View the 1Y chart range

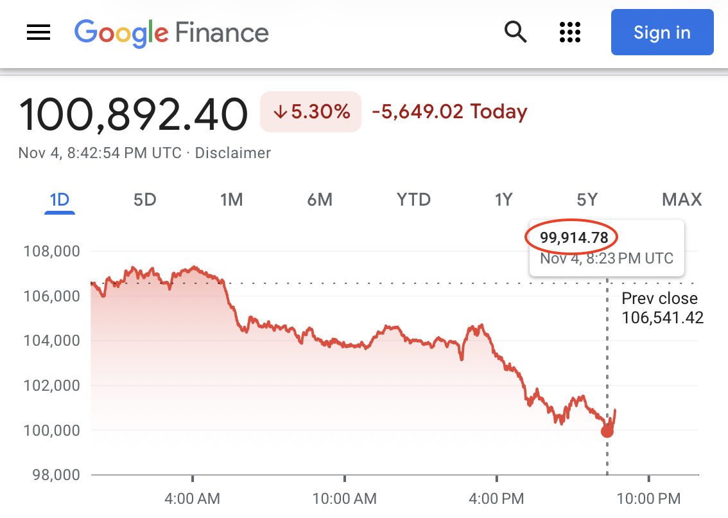click(x=503, y=200)
